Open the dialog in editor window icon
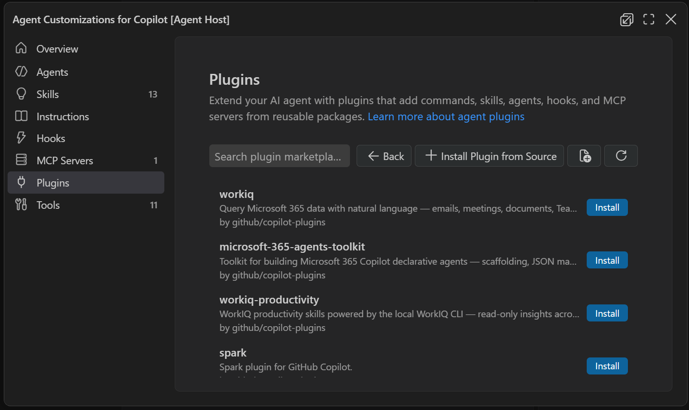The image size is (689, 410). point(626,19)
